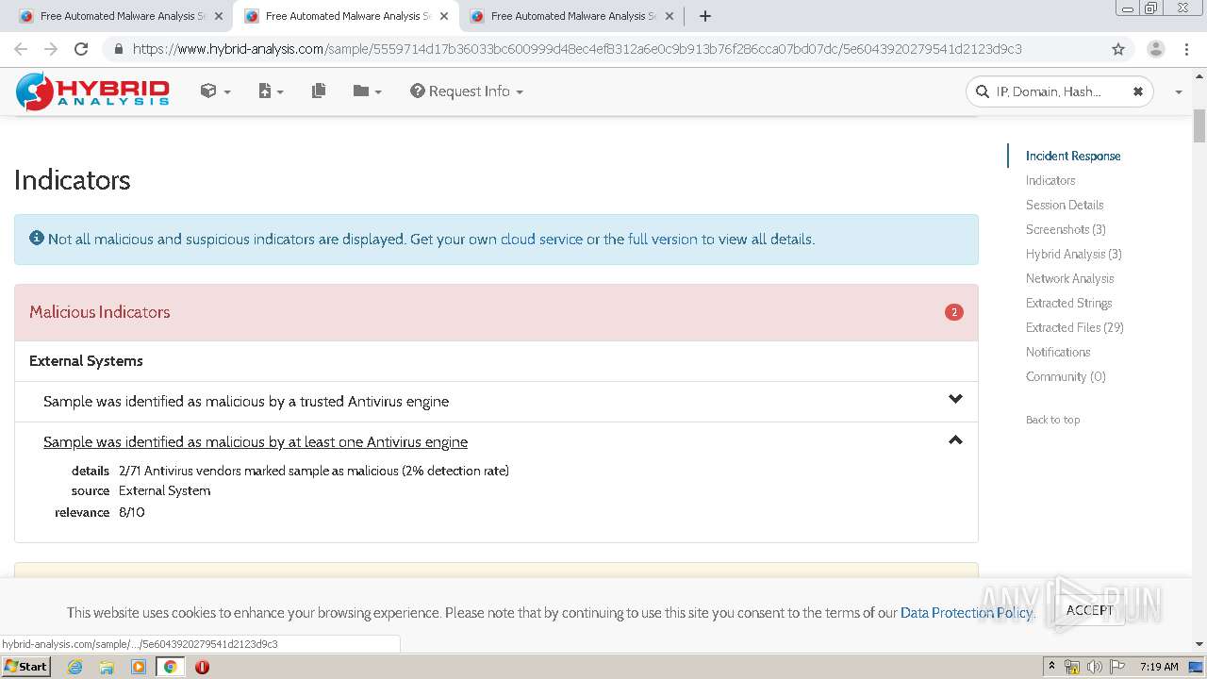Close the active second browser tab
The image size is (1207, 679).
coord(444,16)
